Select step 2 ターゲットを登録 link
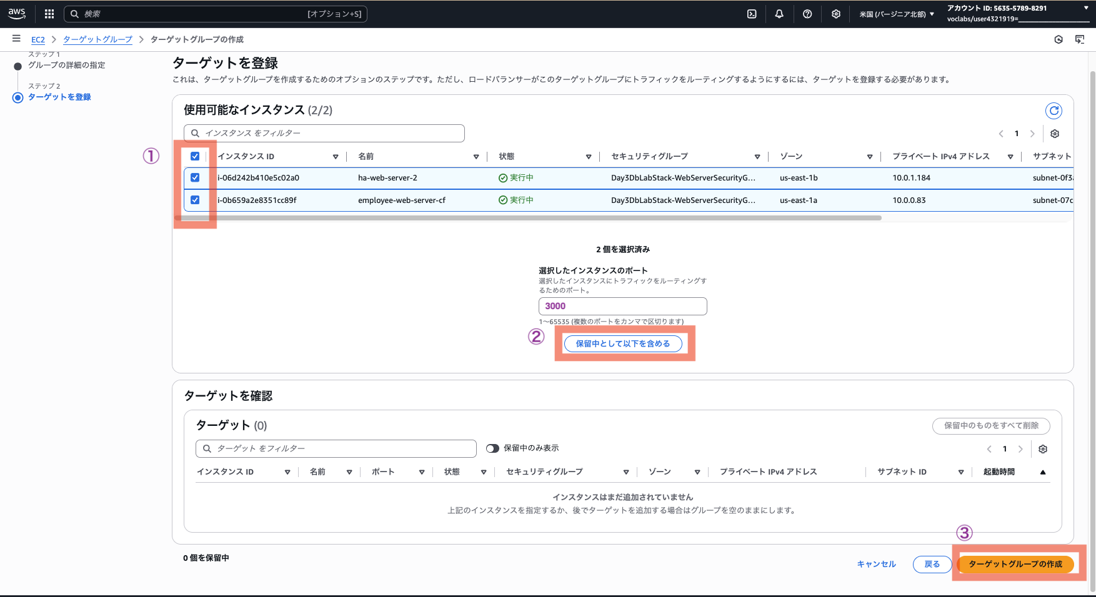The height and width of the screenshot is (597, 1096). (x=59, y=97)
